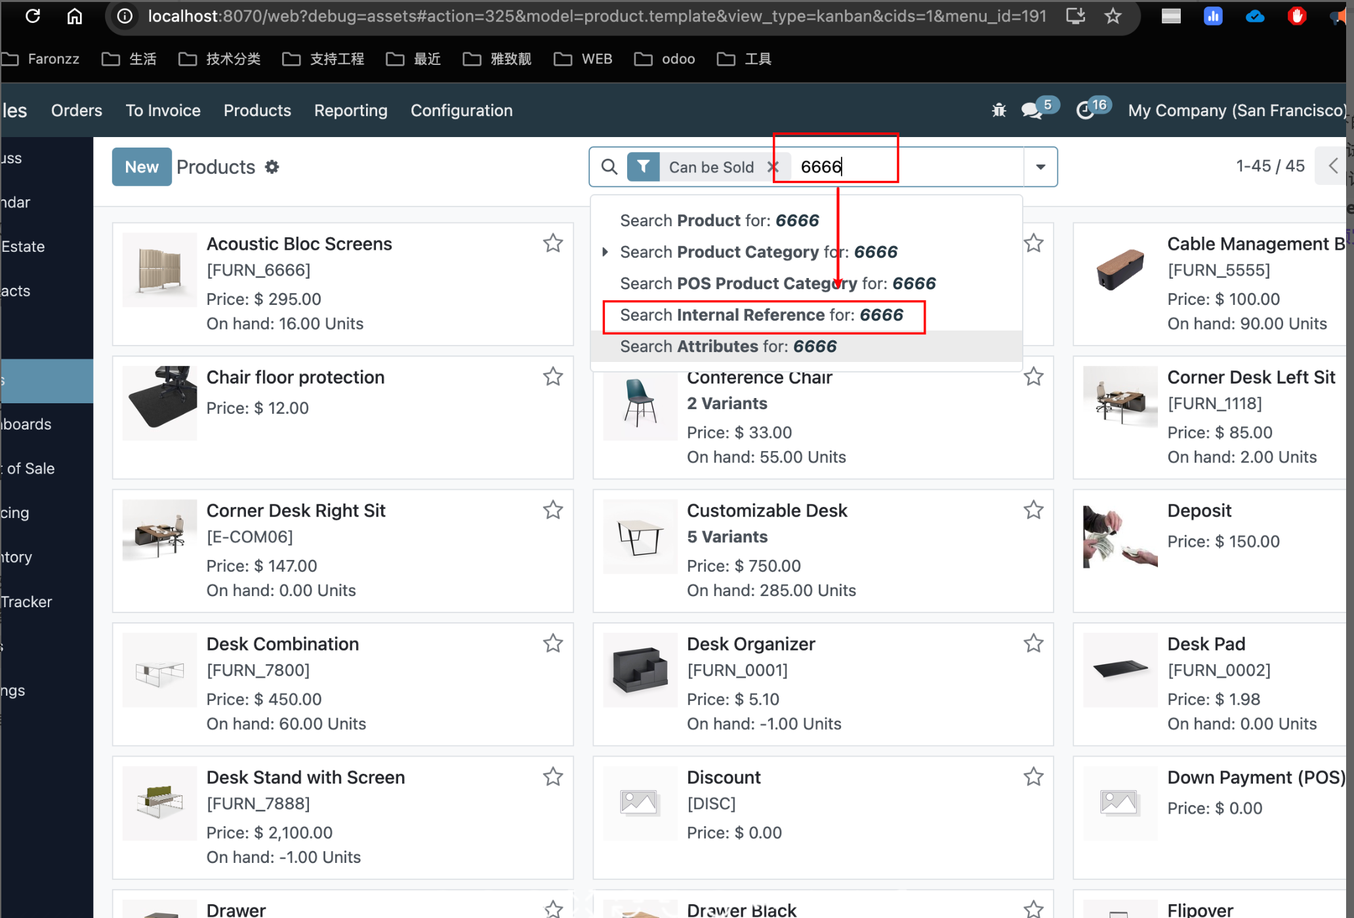Open activities clock icon with 16 badge
The height and width of the screenshot is (918, 1354).
pyautogui.click(x=1085, y=110)
